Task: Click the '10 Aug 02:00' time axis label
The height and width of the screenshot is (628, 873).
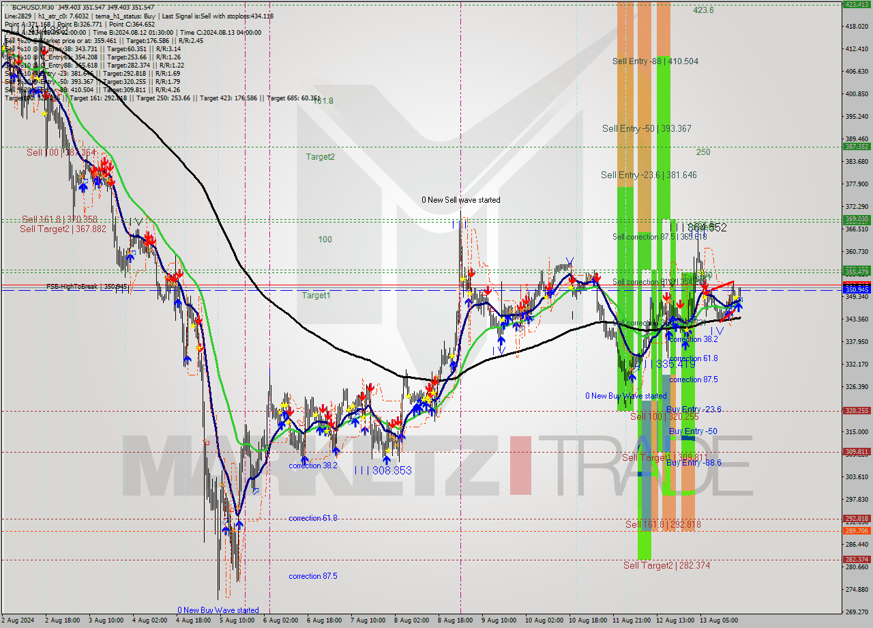Action: 544,620
